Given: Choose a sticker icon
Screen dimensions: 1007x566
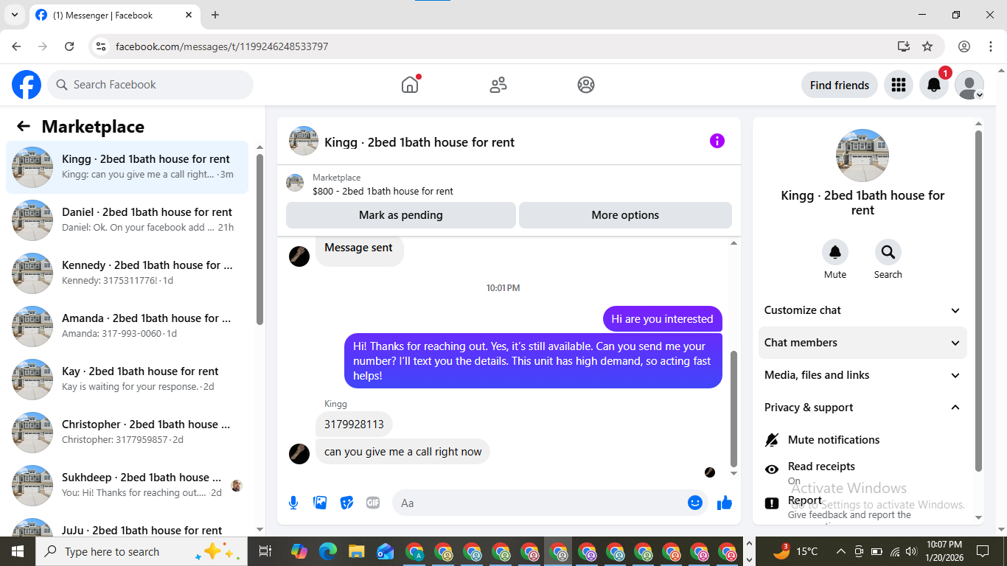Looking at the screenshot, I should pos(346,503).
